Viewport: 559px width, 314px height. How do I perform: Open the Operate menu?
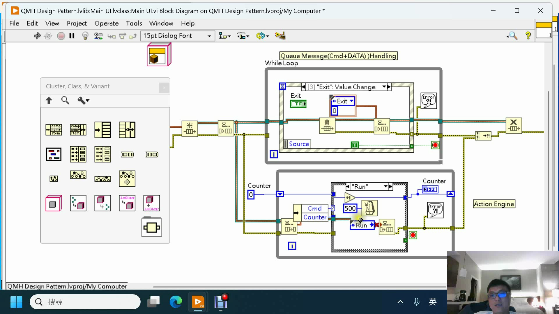click(x=107, y=23)
